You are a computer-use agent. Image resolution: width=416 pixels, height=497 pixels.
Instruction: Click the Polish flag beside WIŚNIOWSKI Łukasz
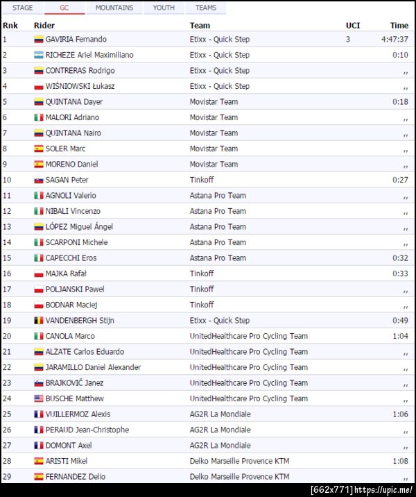(x=39, y=86)
